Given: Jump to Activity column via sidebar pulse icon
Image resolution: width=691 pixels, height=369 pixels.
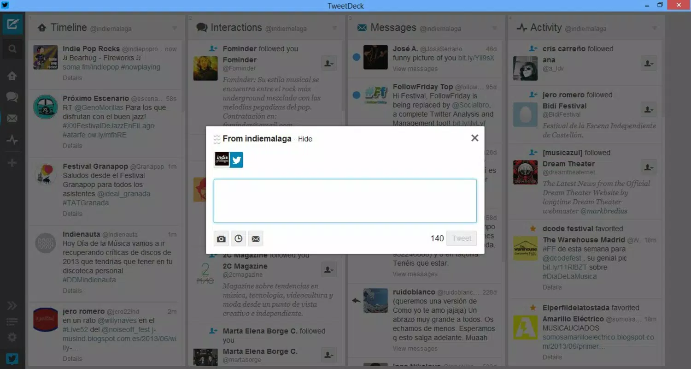Looking at the screenshot, I should [12, 140].
